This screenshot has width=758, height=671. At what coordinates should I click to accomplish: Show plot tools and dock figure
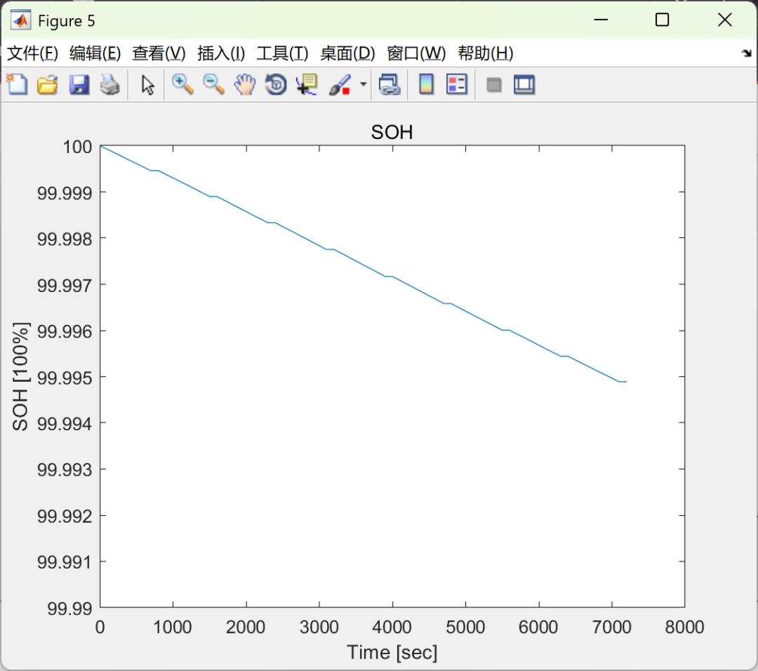coord(522,84)
